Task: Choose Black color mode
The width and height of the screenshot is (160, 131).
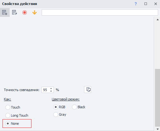Action: (79, 107)
